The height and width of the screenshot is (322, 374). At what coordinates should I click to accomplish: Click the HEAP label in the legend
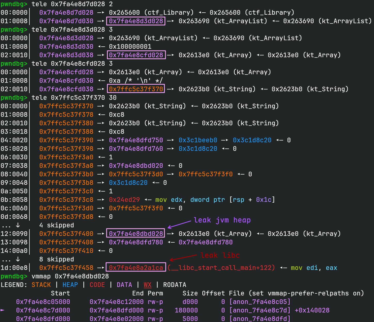coord(70,285)
